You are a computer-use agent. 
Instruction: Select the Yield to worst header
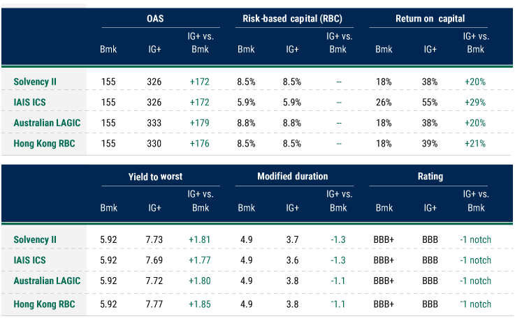pos(155,177)
